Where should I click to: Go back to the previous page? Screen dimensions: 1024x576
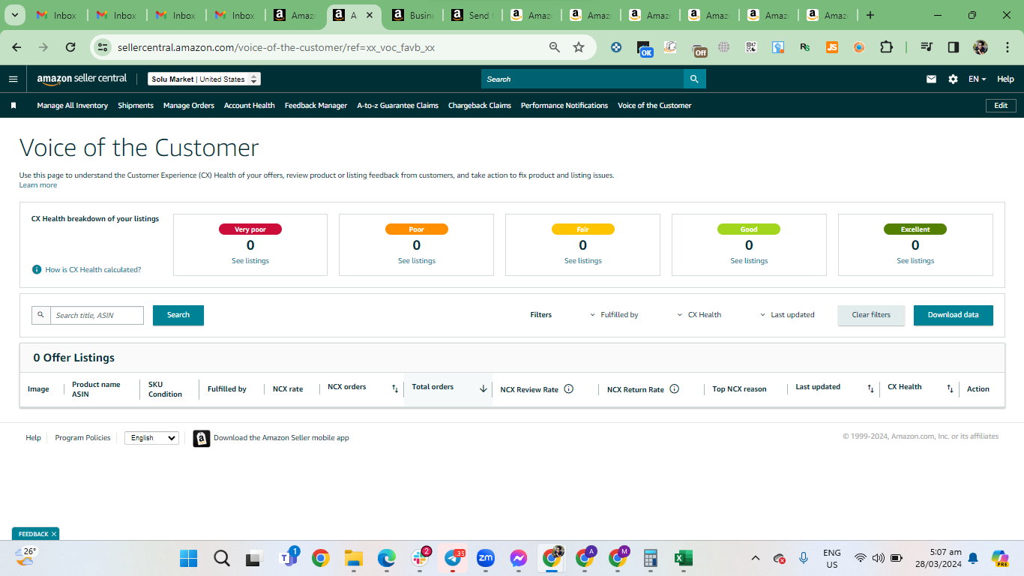pos(16,47)
